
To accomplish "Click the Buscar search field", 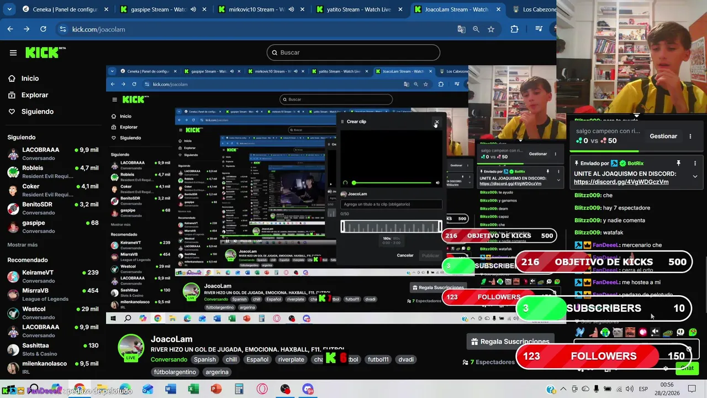I will tap(353, 53).
